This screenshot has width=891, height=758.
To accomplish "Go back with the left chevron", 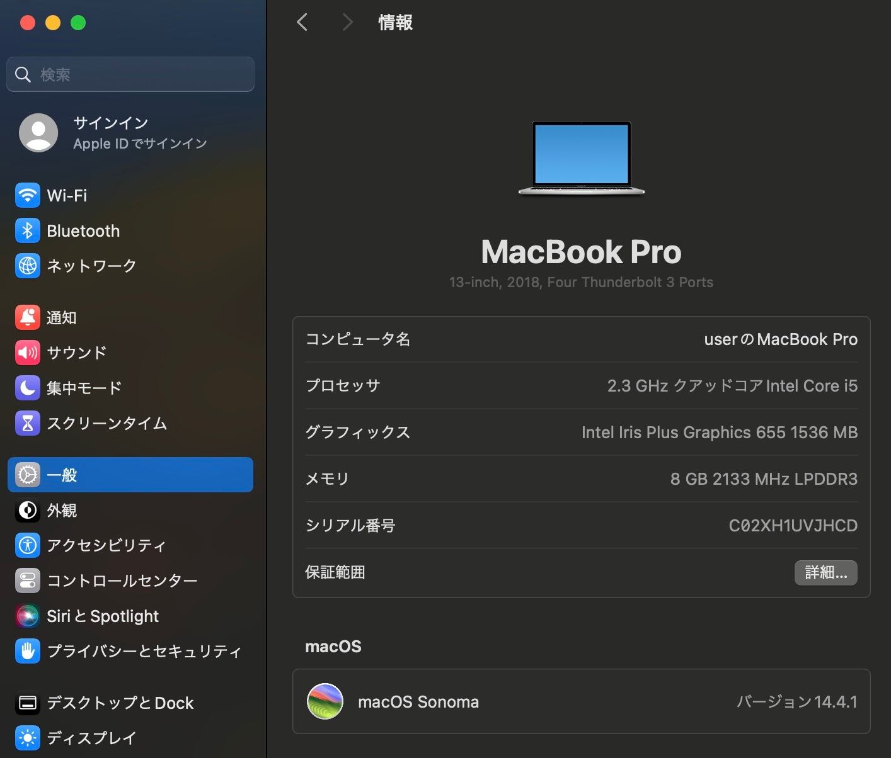I will point(302,23).
